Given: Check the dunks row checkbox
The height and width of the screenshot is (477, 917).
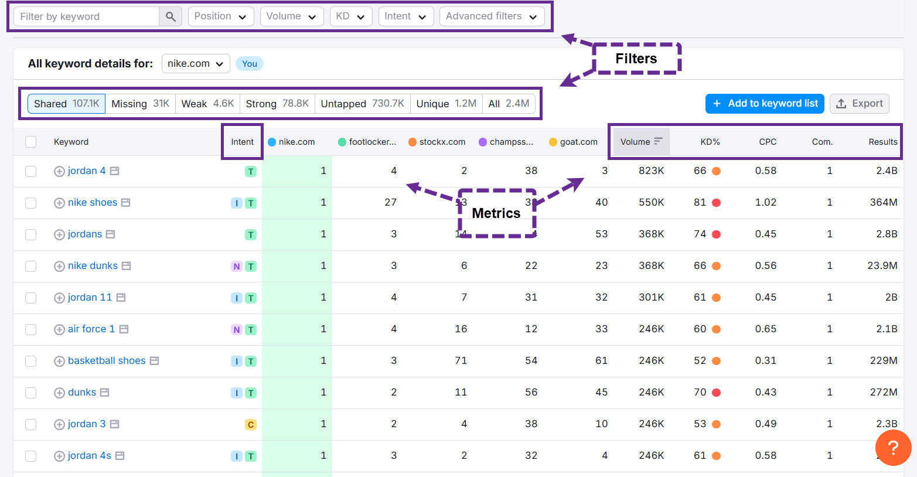Looking at the screenshot, I should [x=31, y=393].
